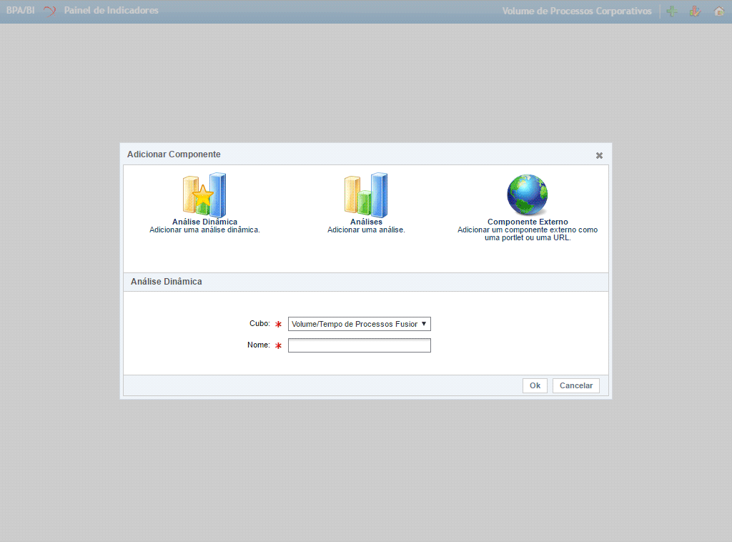Image resolution: width=732 pixels, height=542 pixels.
Task: Click the Adicionar Componente dialog title
Action: (x=174, y=154)
